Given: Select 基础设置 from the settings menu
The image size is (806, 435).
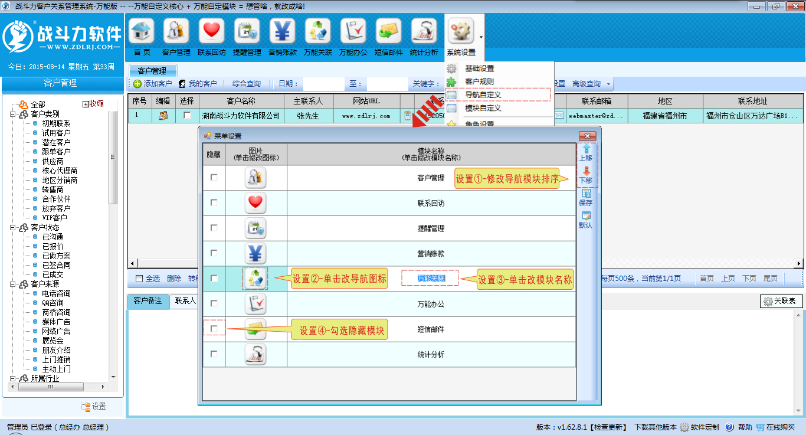Looking at the screenshot, I should (479, 69).
